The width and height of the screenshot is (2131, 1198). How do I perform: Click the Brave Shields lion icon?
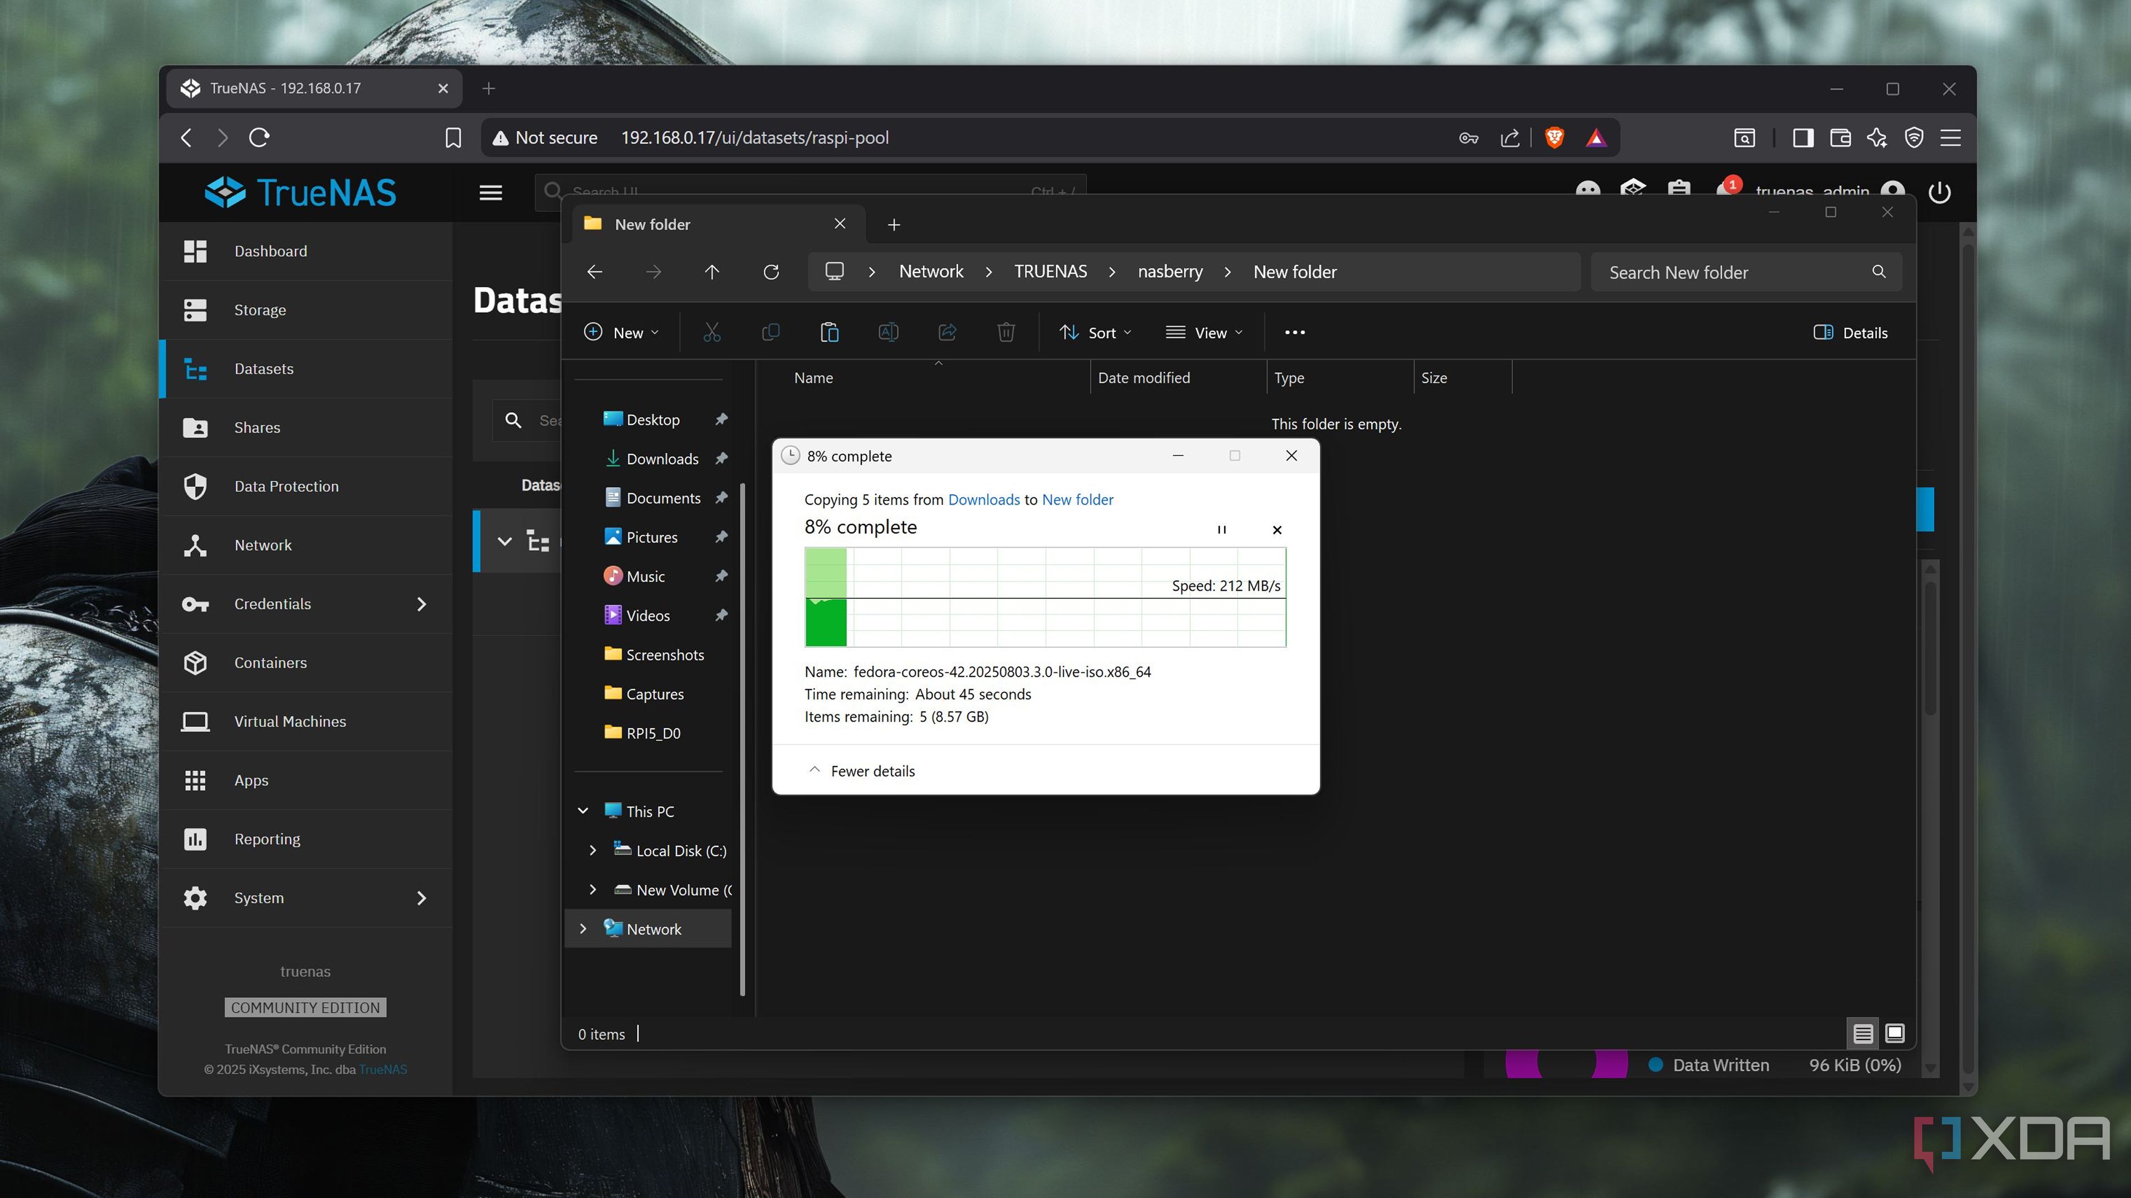(1554, 137)
